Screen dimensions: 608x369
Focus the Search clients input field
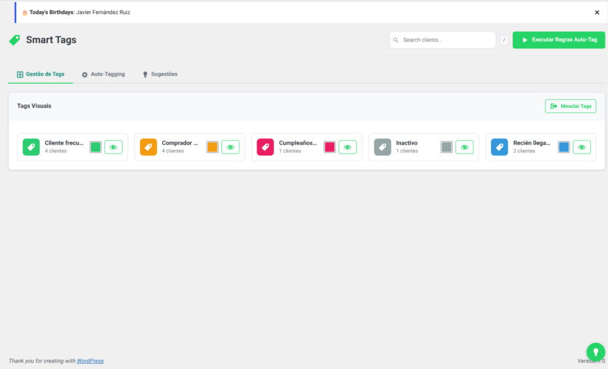442,40
